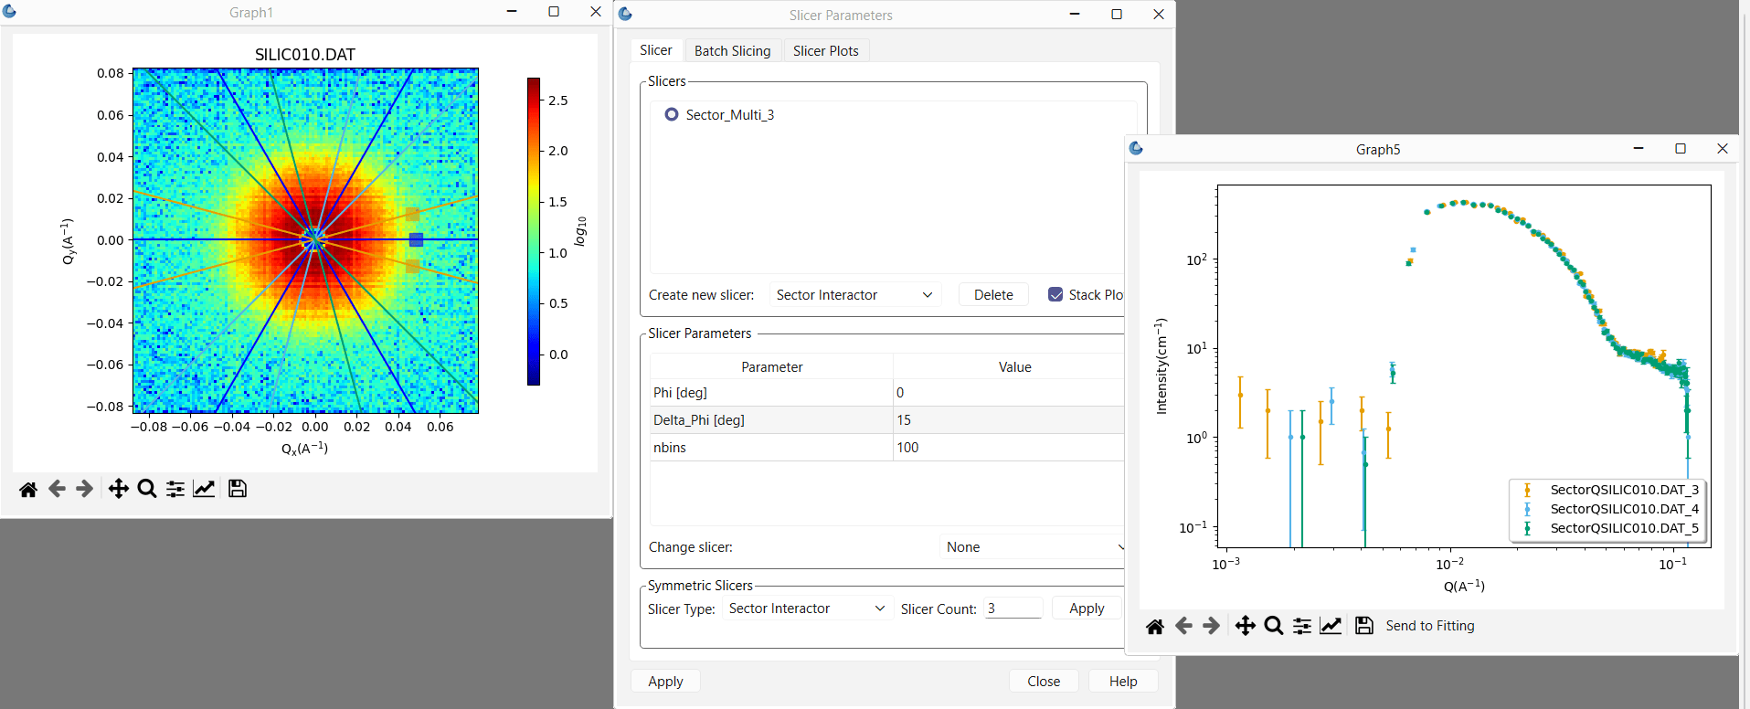Click Apply next to Slicer Count
Viewport: 1750px width, 709px height.
point(1087,608)
